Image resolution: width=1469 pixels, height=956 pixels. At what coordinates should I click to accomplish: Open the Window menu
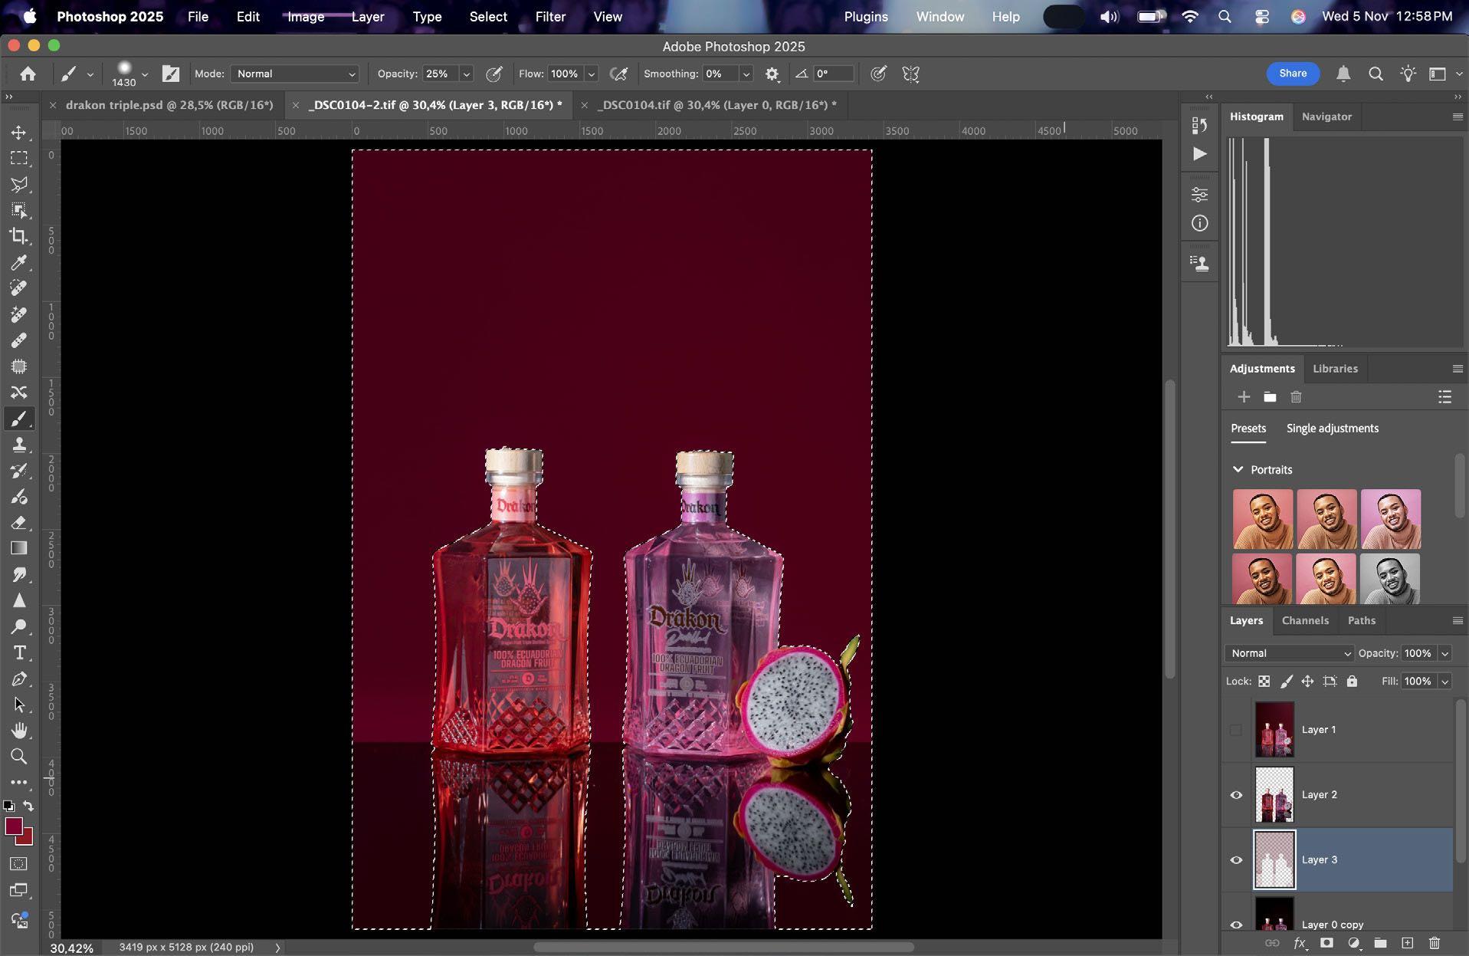pos(940,16)
